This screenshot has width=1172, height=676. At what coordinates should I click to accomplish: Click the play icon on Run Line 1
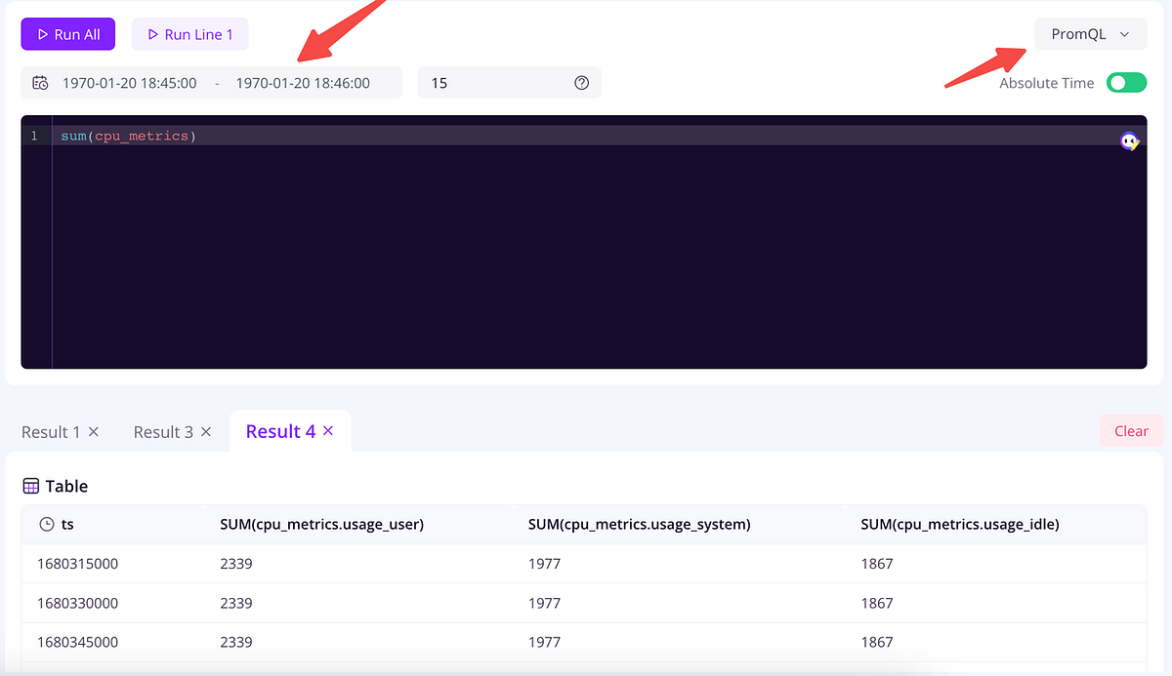pyautogui.click(x=154, y=33)
